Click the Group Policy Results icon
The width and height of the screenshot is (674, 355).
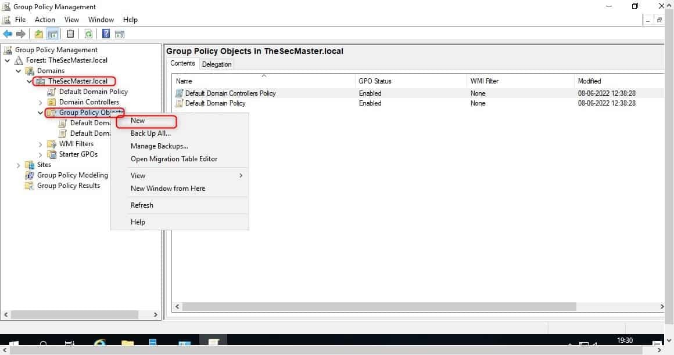(x=30, y=186)
